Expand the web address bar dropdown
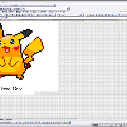The image size is (127, 127). [x=67, y=9]
